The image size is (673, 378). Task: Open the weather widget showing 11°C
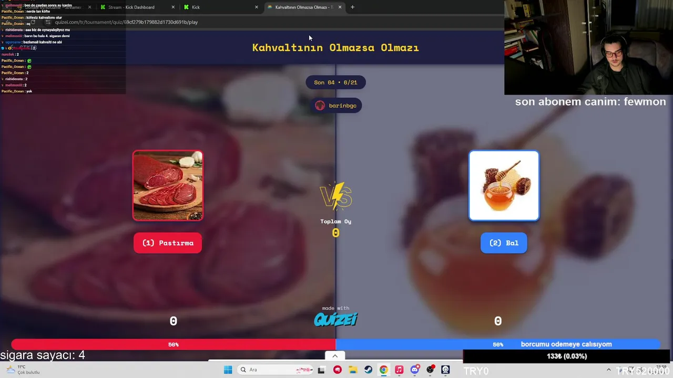(x=22, y=370)
